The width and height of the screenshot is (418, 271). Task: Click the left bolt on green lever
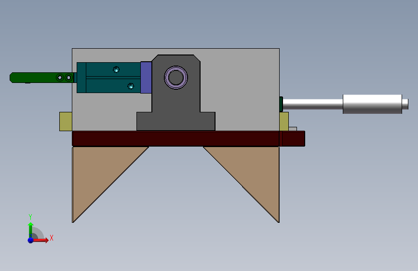(60, 78)
